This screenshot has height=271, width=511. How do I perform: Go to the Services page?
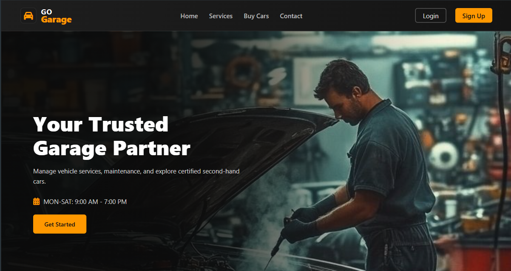221,16
